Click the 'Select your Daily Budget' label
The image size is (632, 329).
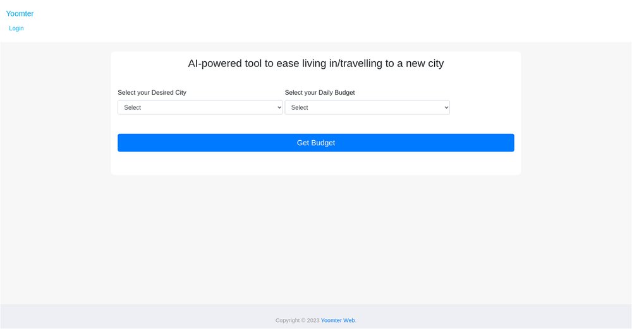coord(320,93)
